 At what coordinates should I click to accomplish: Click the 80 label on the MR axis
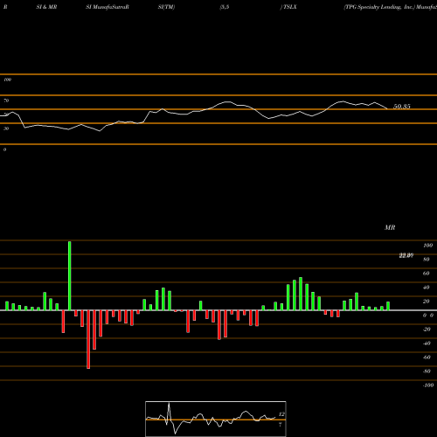pyautogui.click(x=427, y=260)
